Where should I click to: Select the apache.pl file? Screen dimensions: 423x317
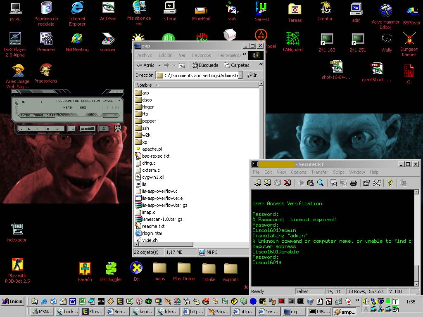149,149
